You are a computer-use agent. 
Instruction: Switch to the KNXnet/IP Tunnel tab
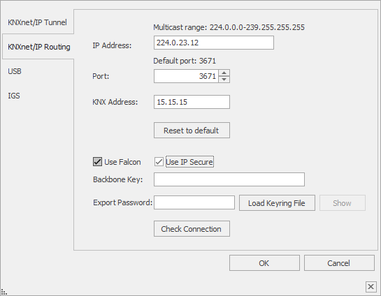point(38,22)
